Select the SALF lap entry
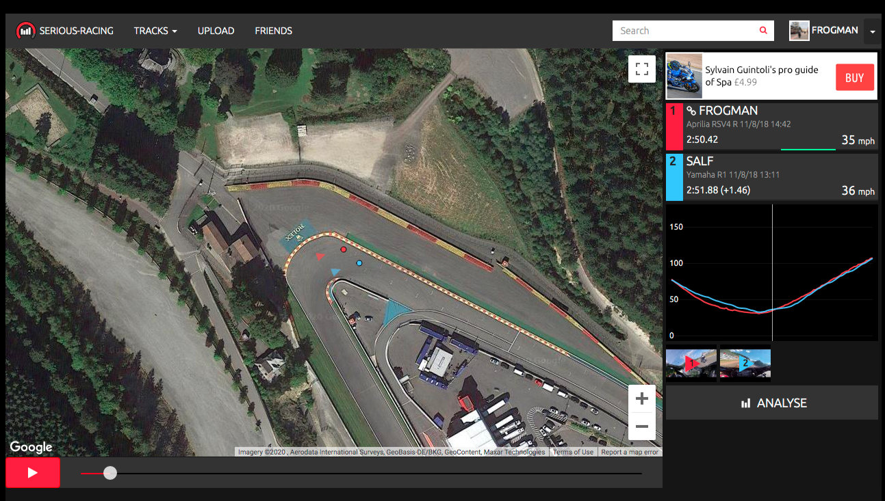 772,177
